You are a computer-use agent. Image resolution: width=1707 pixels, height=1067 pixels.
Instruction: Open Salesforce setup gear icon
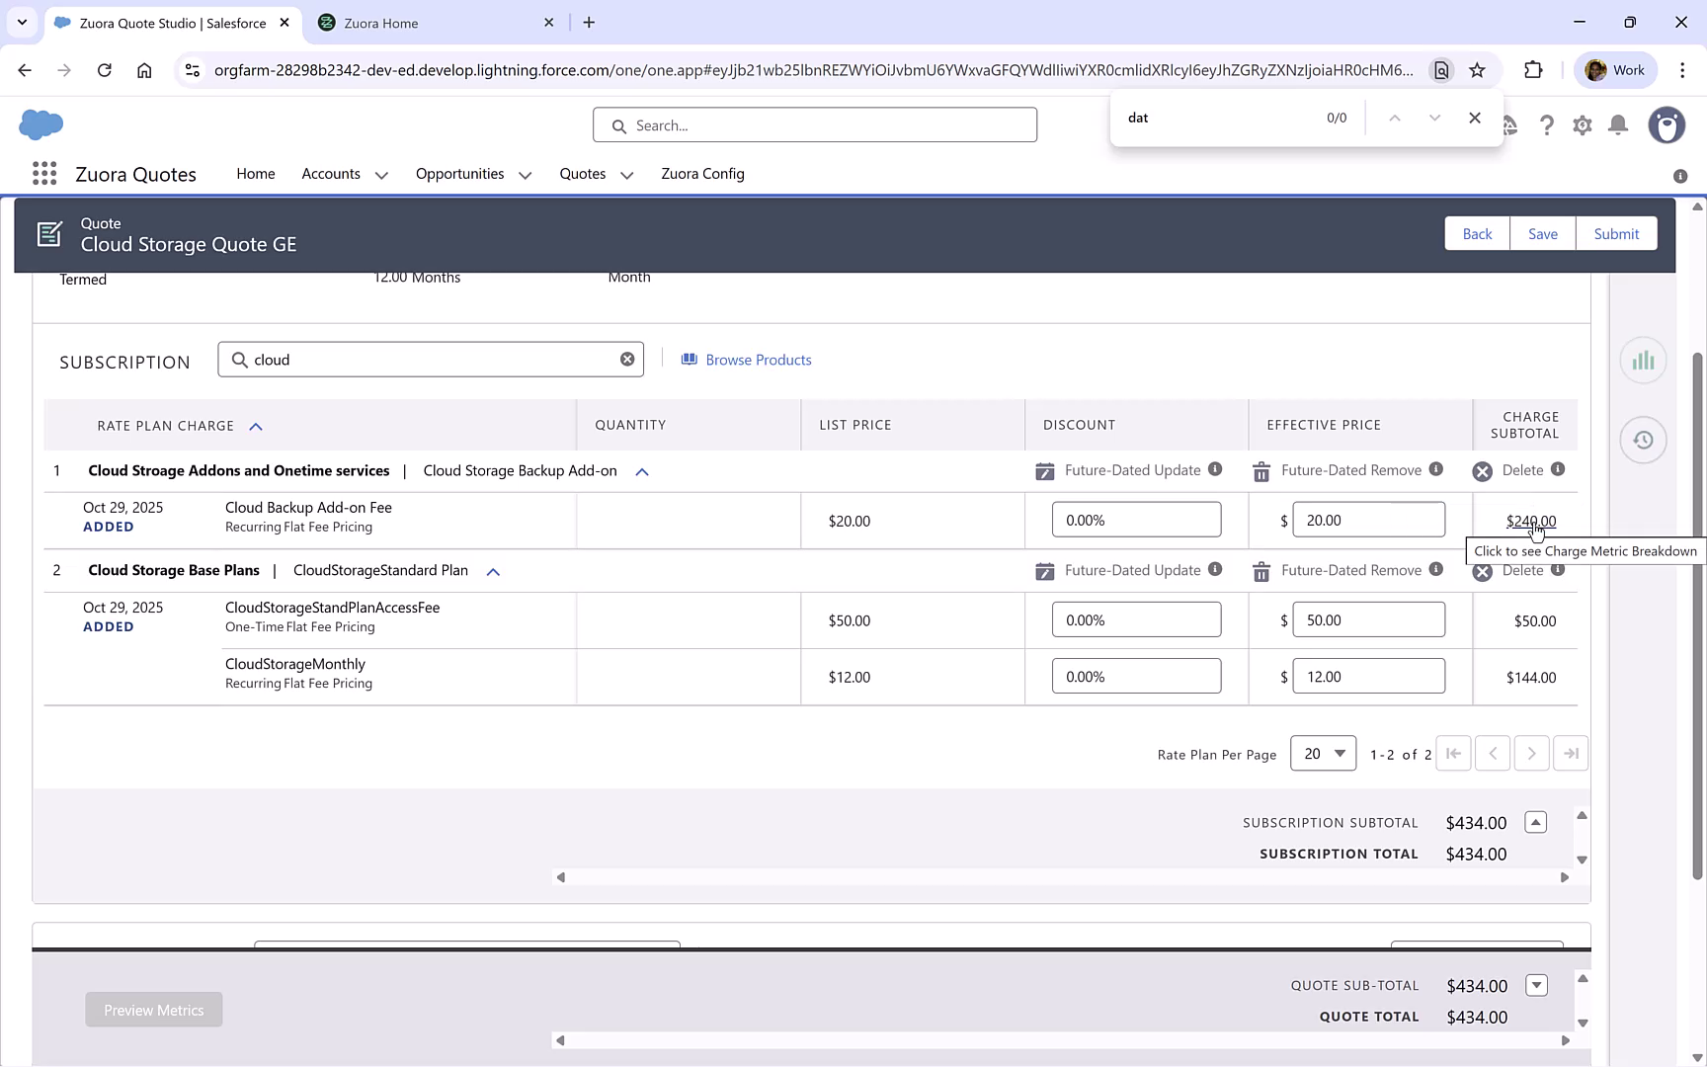point(1583,125)
